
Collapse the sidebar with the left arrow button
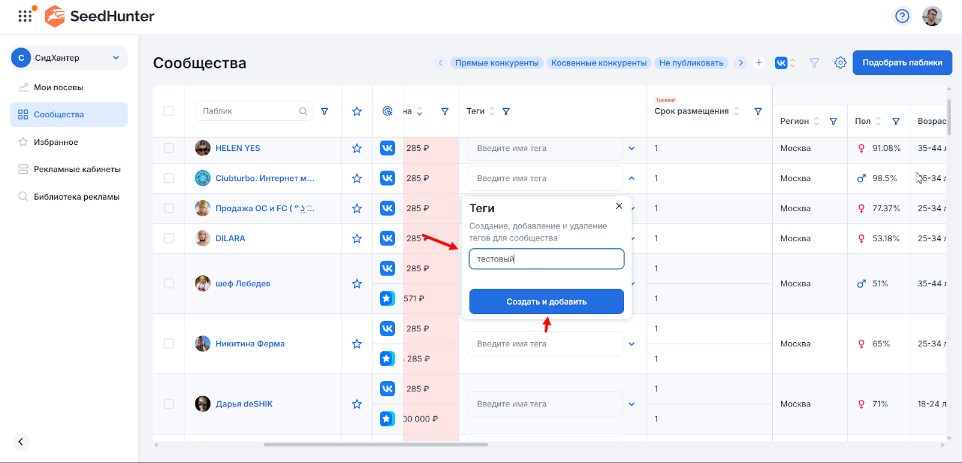[20, 441]
